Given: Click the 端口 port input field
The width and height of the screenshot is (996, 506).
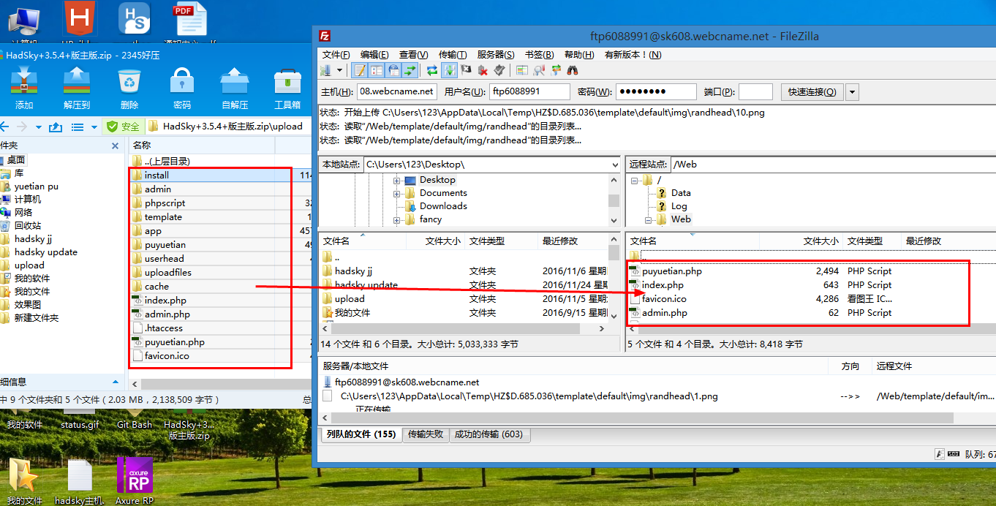Looking at the screenshot, I should (x=755, y=91).
